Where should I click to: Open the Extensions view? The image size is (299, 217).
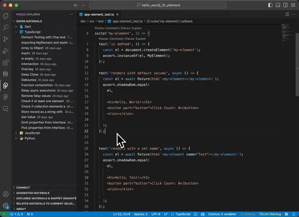(x=5, y=62)
